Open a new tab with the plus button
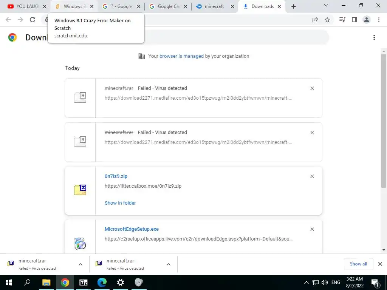This screenshot has width=387, height=290. [x=293, y=6]
